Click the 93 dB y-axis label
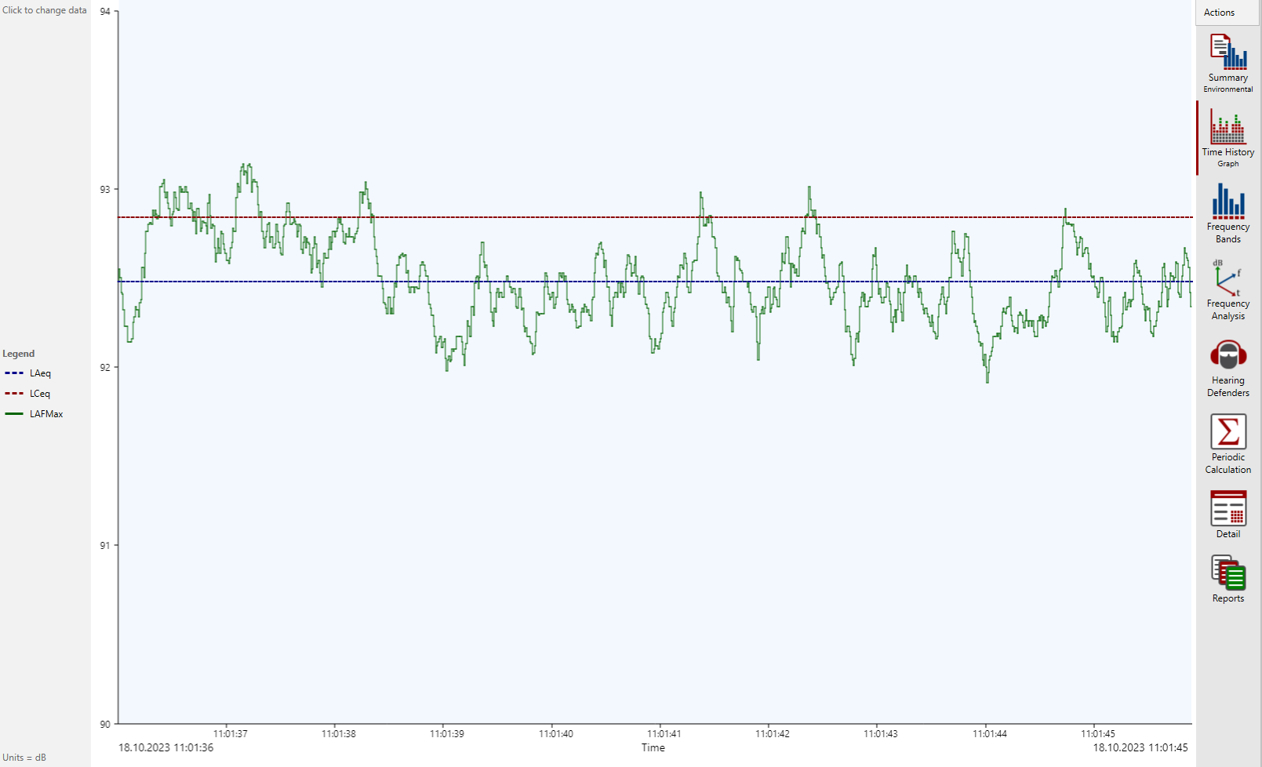The width and height of the screenshot is (1262, 767). (x=105, y=190)
